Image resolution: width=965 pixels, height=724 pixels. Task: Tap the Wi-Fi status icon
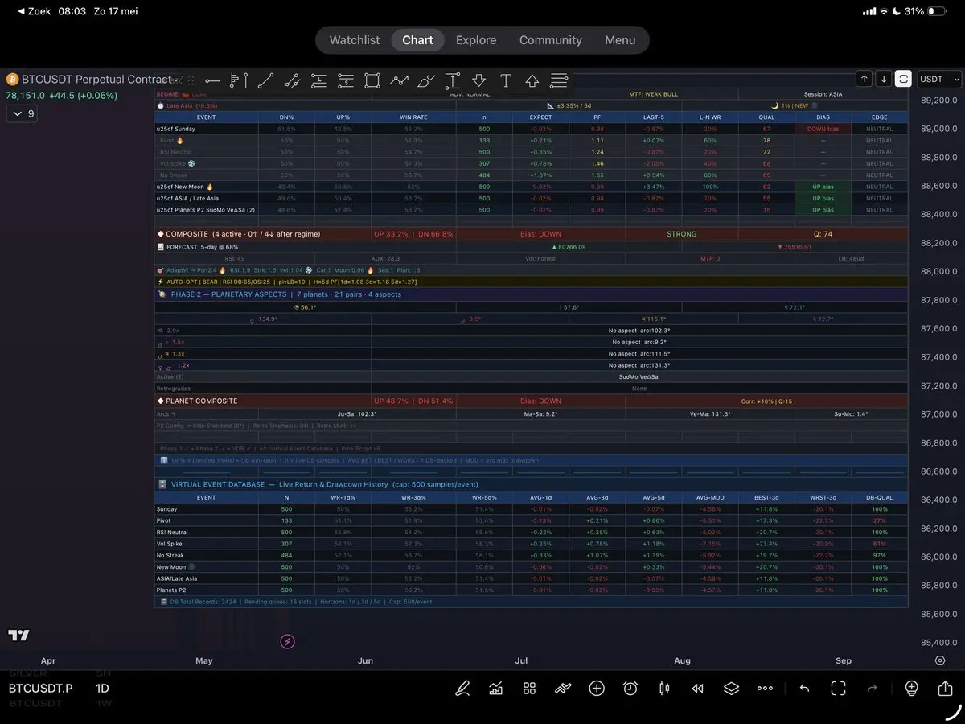pos(883,12)
